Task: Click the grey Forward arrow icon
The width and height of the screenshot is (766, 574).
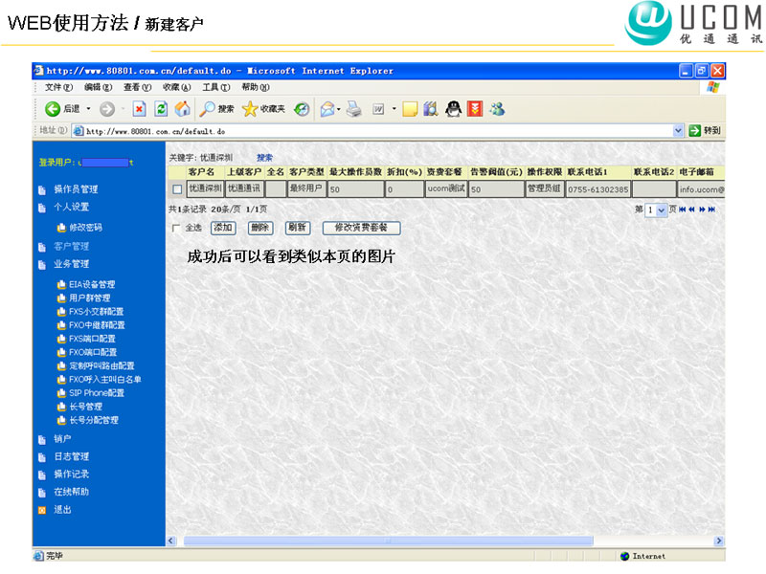Action: (107, 109)
